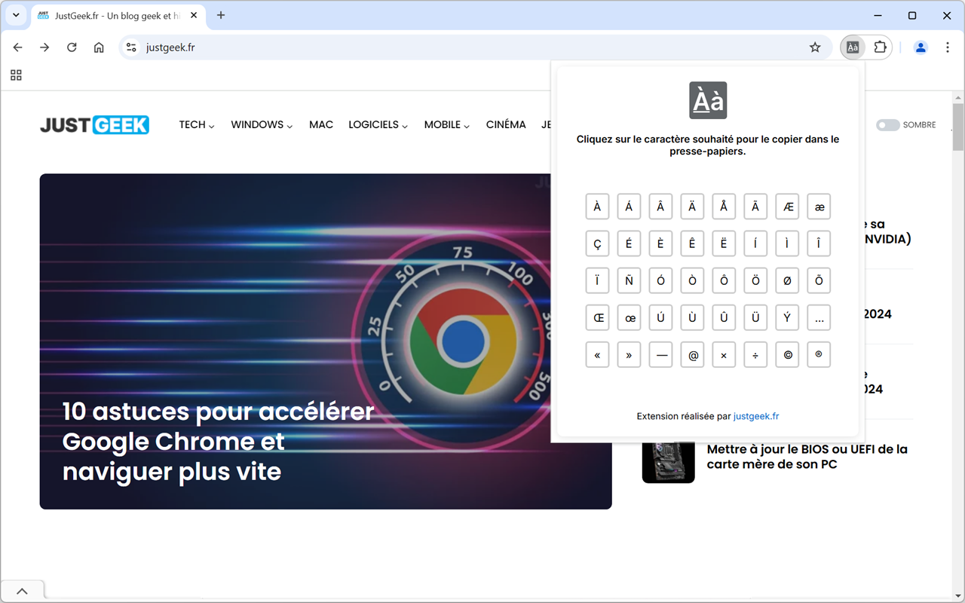The width and height of the screenshot is (965, 603).
Task: Bookmark the page using the star icon
Action: click(815, 47)
